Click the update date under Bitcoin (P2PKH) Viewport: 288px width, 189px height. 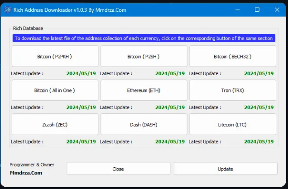(81, 73)
